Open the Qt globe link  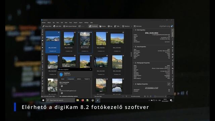point(62,93)
